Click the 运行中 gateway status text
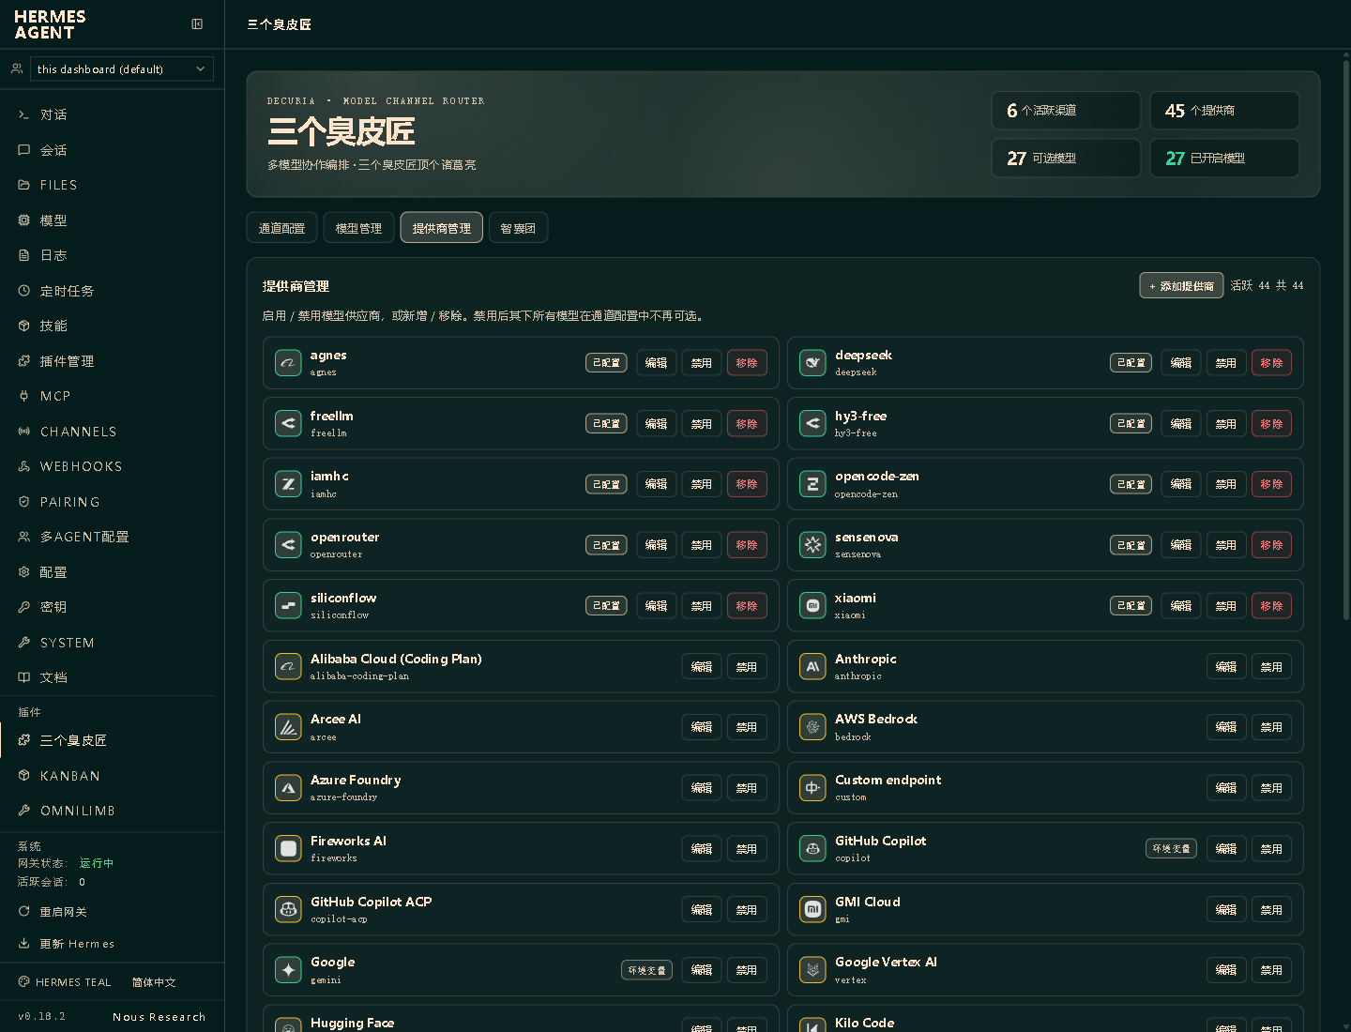Viewport: 1351px width, 1032px height. coord(97,863)
